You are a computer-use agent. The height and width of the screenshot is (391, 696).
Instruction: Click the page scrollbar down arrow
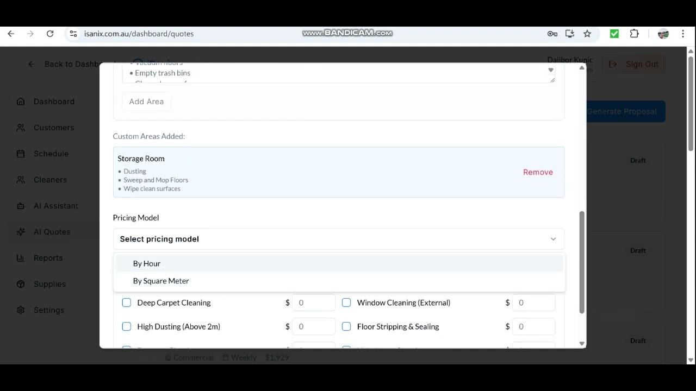[691, 360]
